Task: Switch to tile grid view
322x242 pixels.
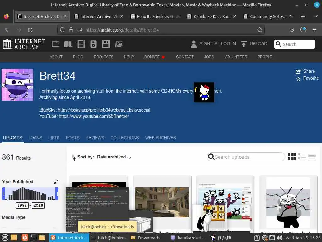Action: [x=291, y=157]
